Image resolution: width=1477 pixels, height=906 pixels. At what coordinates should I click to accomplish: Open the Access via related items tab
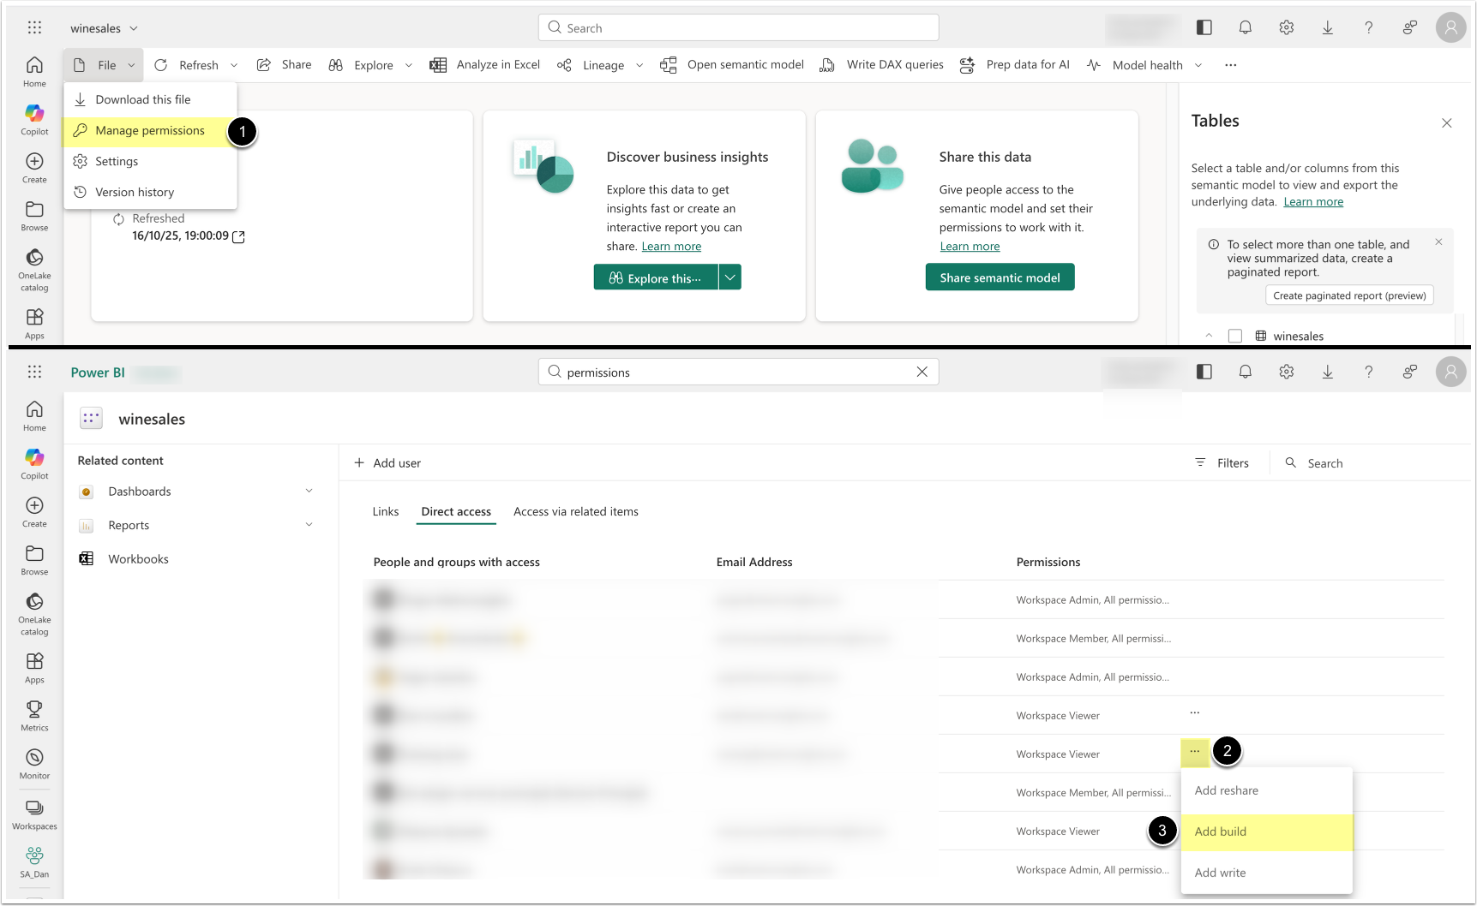click(576, 511)
